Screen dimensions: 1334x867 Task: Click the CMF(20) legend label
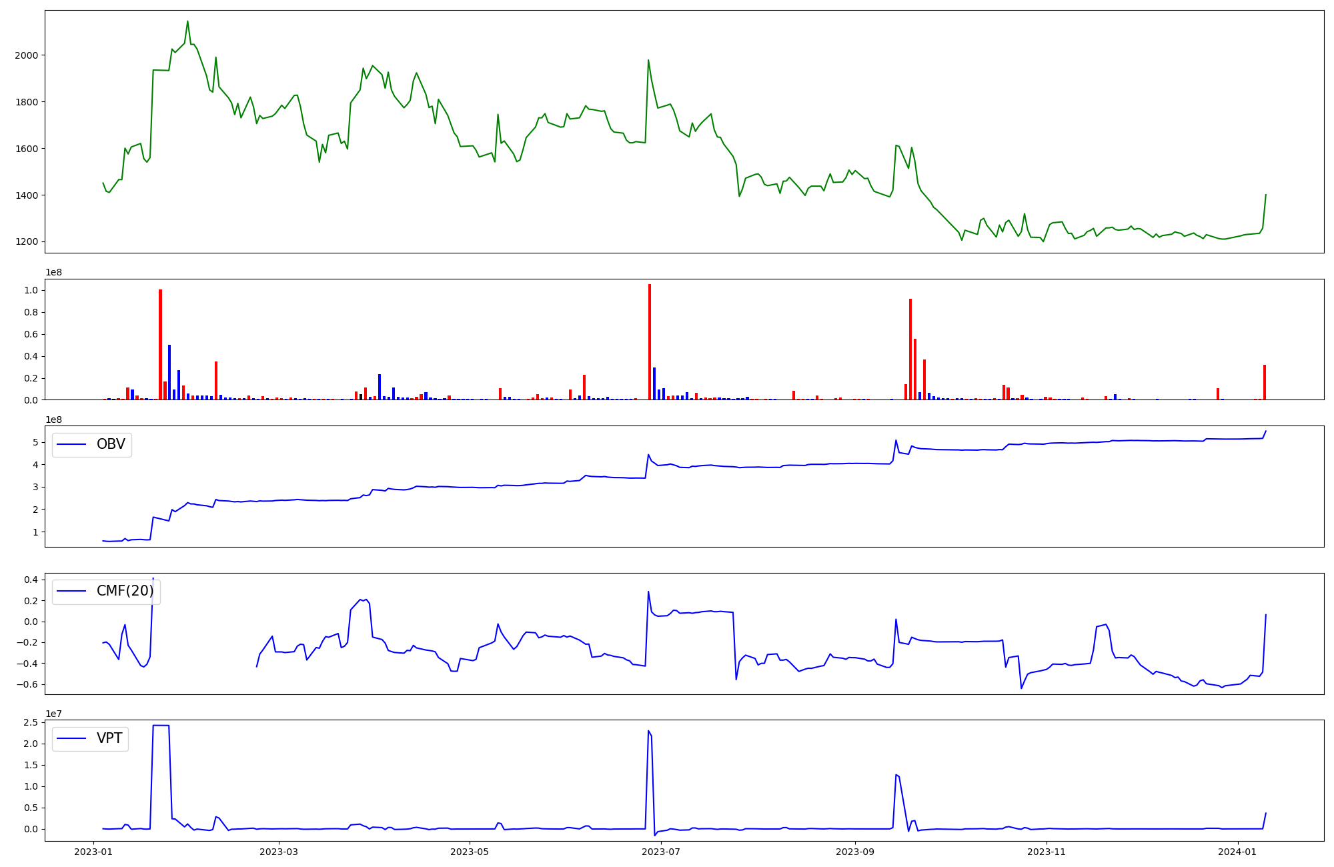[x=125, y=591]
